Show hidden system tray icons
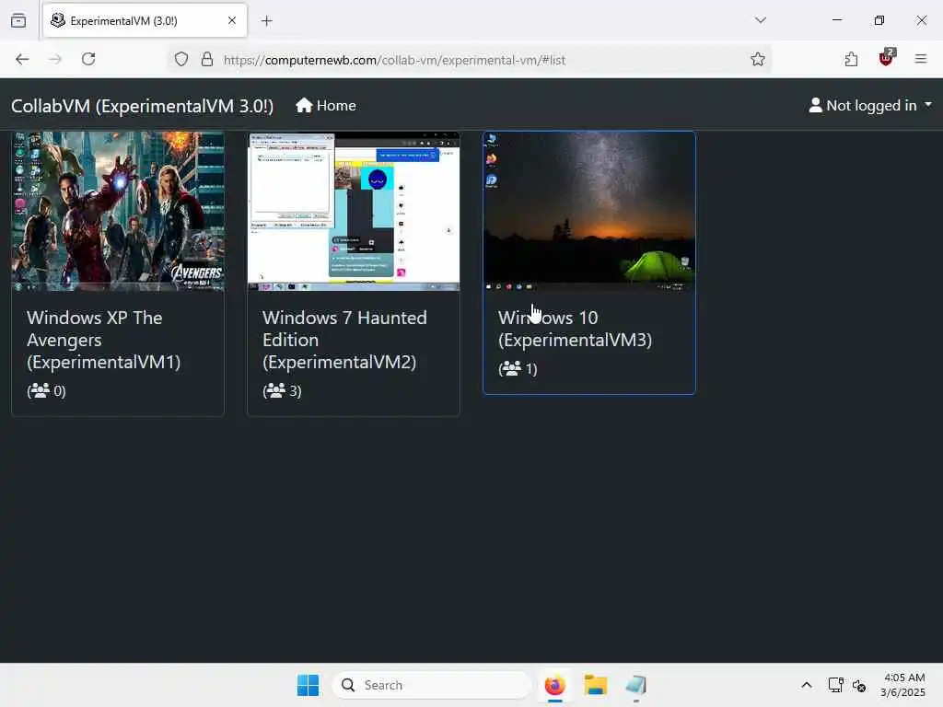Image resolution: width=943 pixels, height=707 pixels. pos(807,685)
